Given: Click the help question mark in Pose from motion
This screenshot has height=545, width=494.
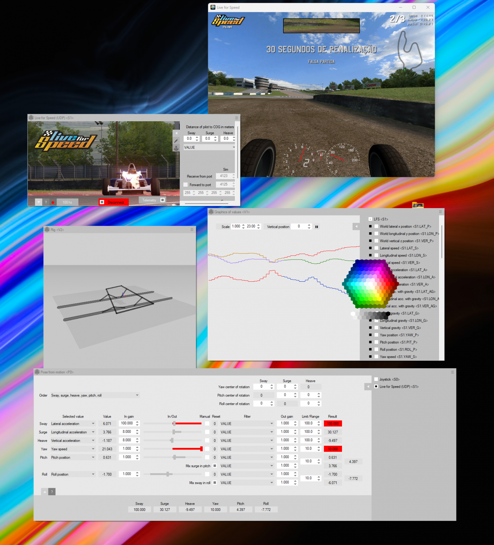Looking at the screenshot, I should (x=52, y=492).
